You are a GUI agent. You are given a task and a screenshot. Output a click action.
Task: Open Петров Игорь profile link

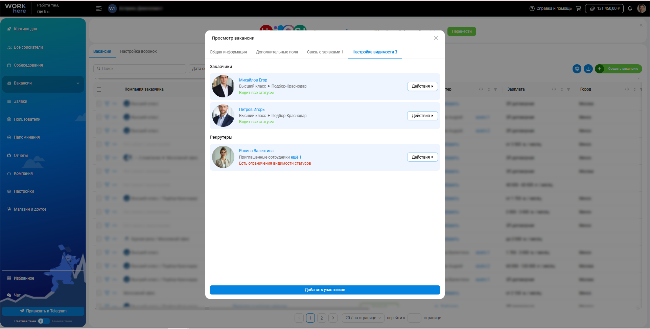pyautogui.click(x=252, y=110)
